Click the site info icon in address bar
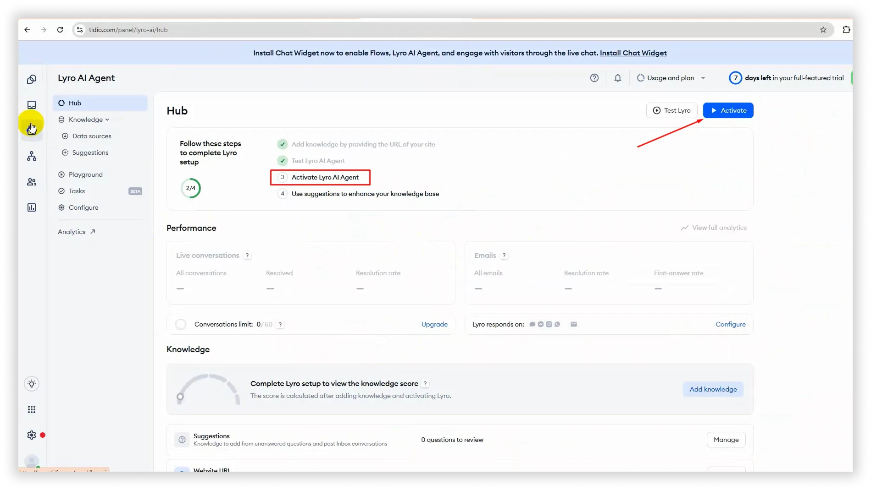The height and width of the screenshot is (490, 871). click(x=80, y=30)
